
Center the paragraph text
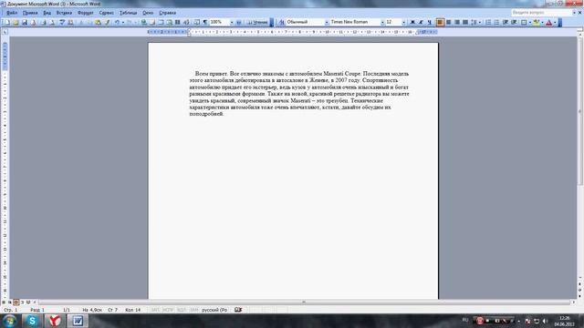point(448,22)
